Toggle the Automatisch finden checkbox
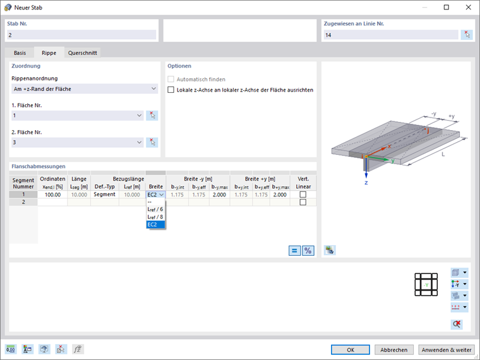This screenshot has width=480, height=360. (171, 80)
